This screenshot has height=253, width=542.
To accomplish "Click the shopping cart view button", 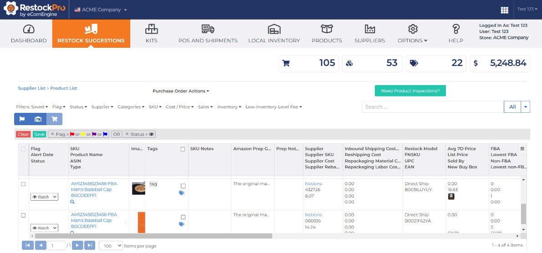I will click(x=54, y=119).
